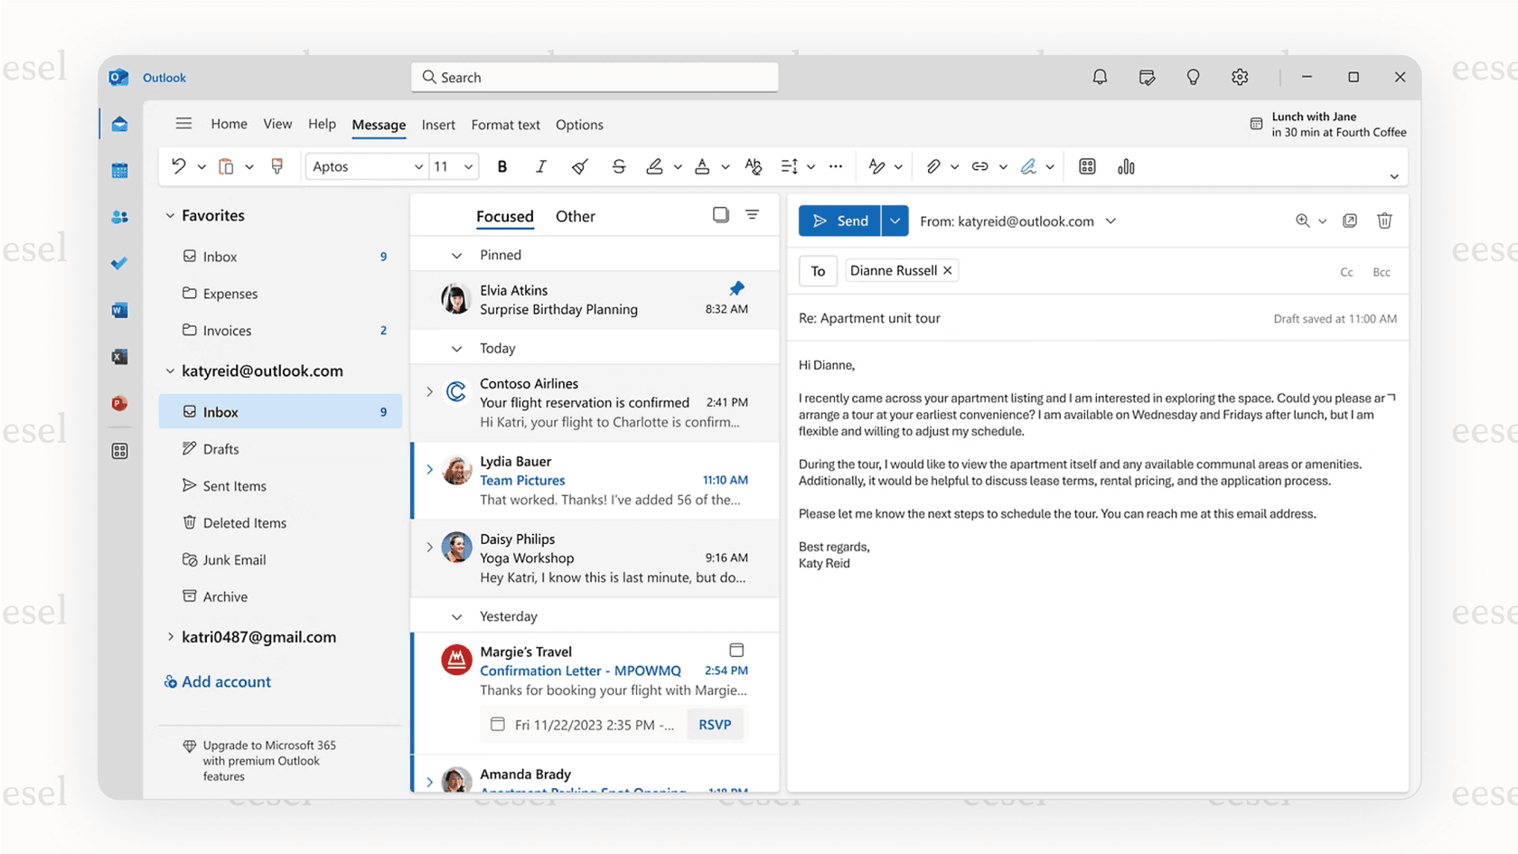1518x854 pixels.
Task: Attach a file using the paperclip icon
Action: point(935,166)
